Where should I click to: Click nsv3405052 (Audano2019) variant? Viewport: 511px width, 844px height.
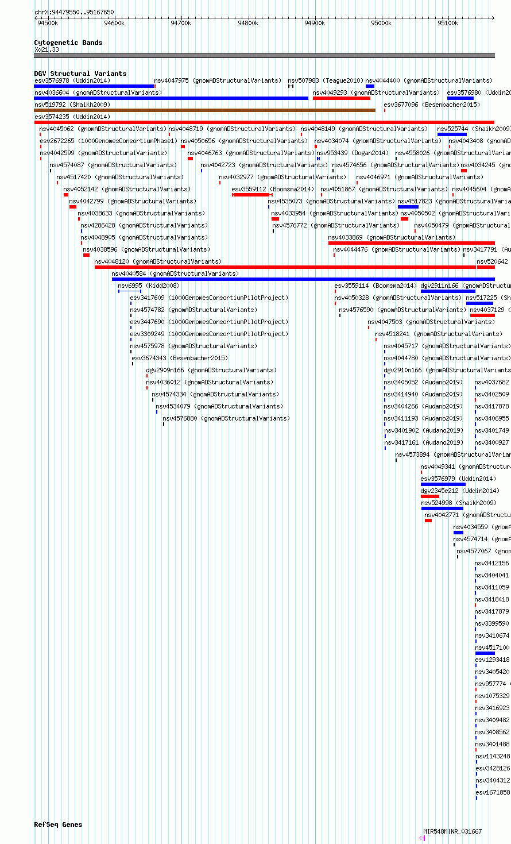423,382
